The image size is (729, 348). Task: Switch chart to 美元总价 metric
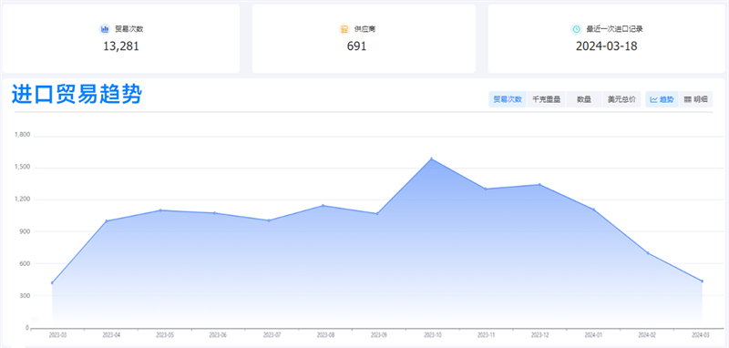point(622,99)
